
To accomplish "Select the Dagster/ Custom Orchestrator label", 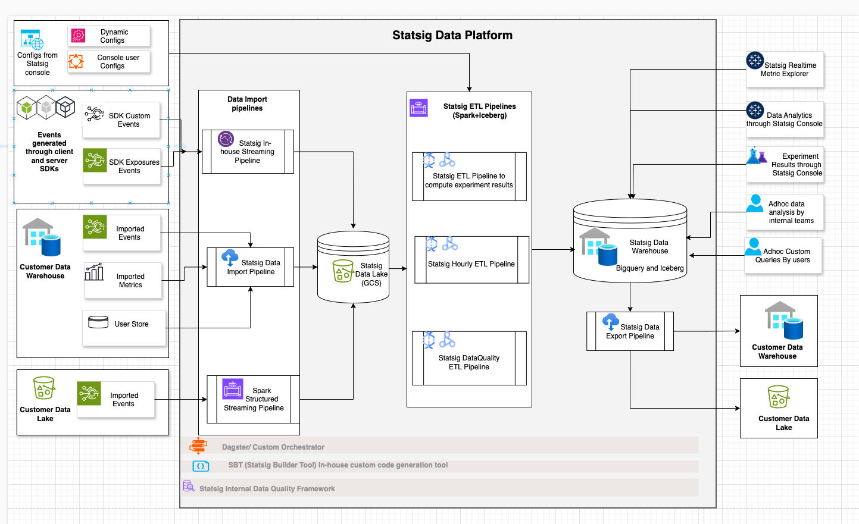I will pos(273,447).
